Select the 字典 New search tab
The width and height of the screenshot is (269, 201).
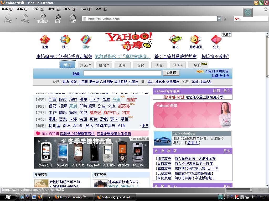(198, 65)
